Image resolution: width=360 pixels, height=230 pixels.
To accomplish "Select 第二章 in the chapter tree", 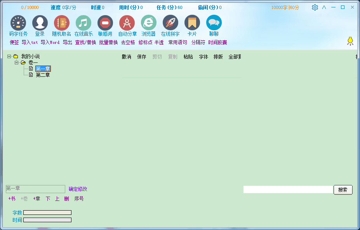I will click(43, 75).
